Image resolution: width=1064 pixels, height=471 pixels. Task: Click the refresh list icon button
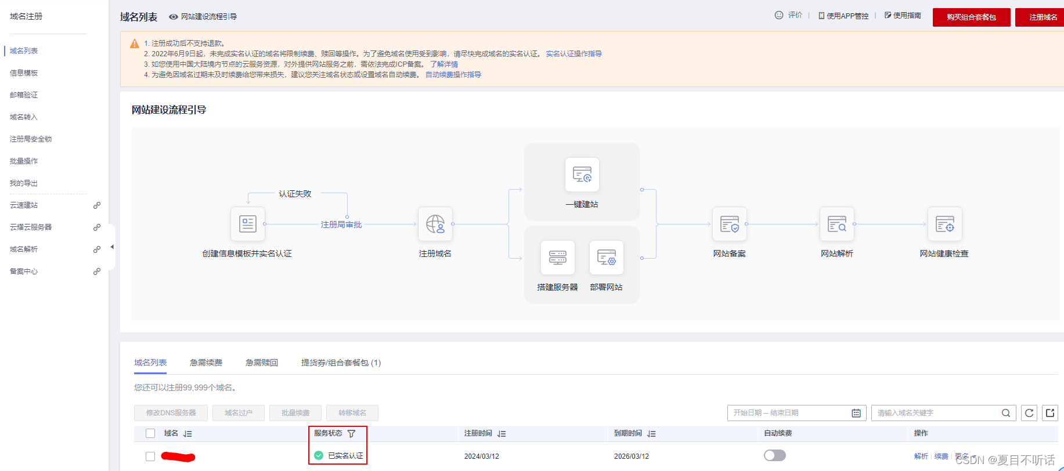[1029, 413]
